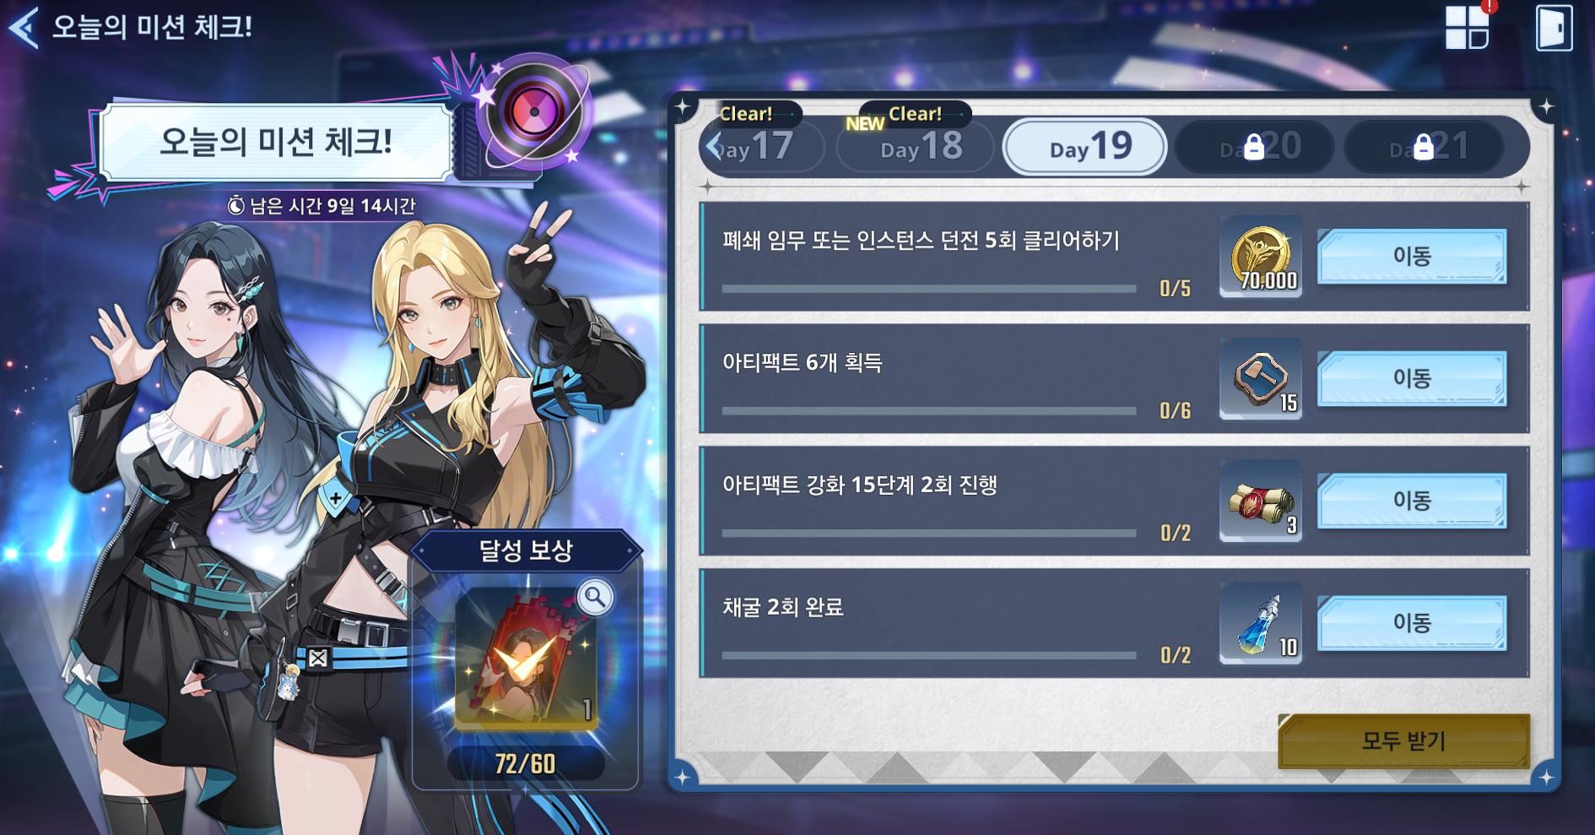This screenshot has height=835, width=1595.
Task: Select the locked Day 20 tab
Action: point(1254,147)
